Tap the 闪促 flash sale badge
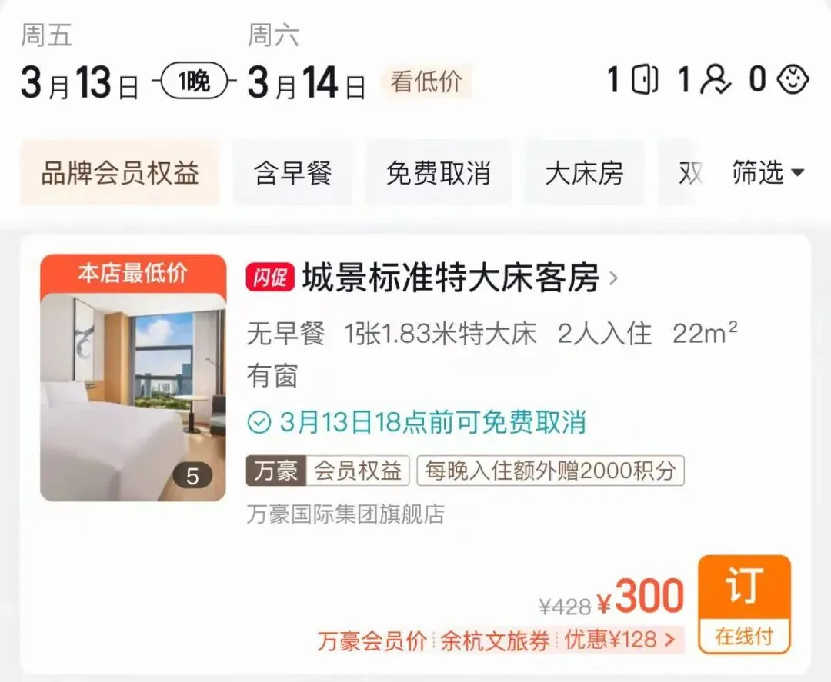The width and height of the screenshot is (831, 682). (270, 277)
